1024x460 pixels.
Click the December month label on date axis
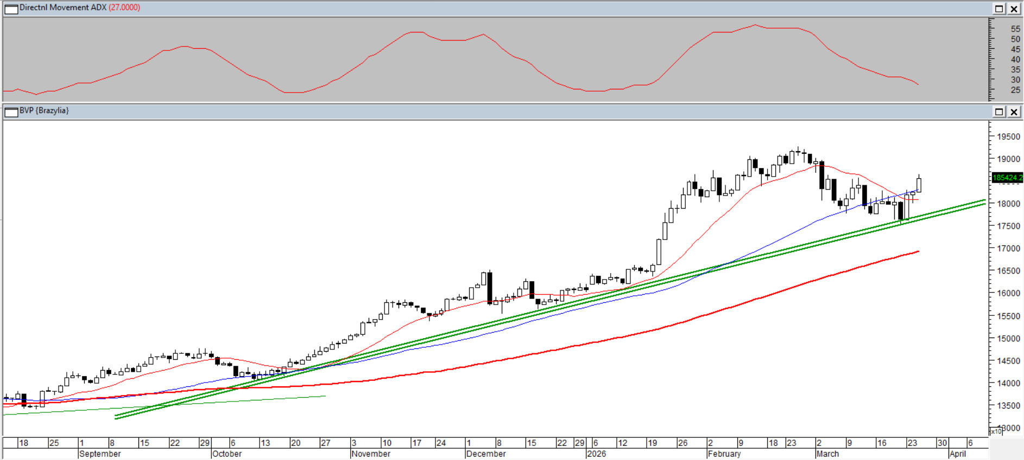tap(486, 454)
